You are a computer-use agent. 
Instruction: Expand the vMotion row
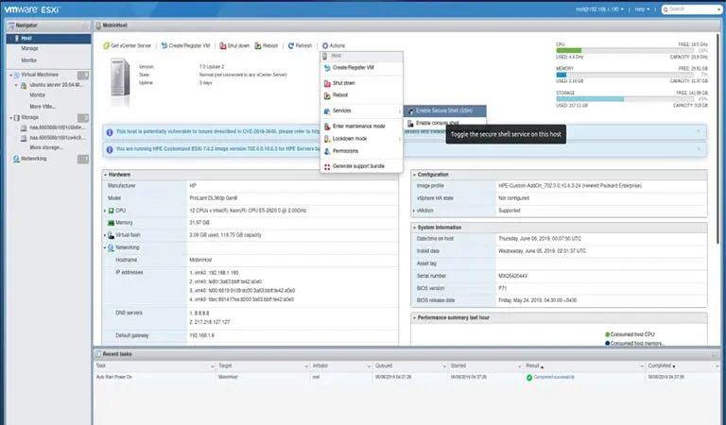tap(414, 211)
